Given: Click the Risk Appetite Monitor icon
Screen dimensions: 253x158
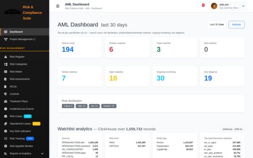Looking at the screenshot, I should pyautogui.click(x=5, y=146).
